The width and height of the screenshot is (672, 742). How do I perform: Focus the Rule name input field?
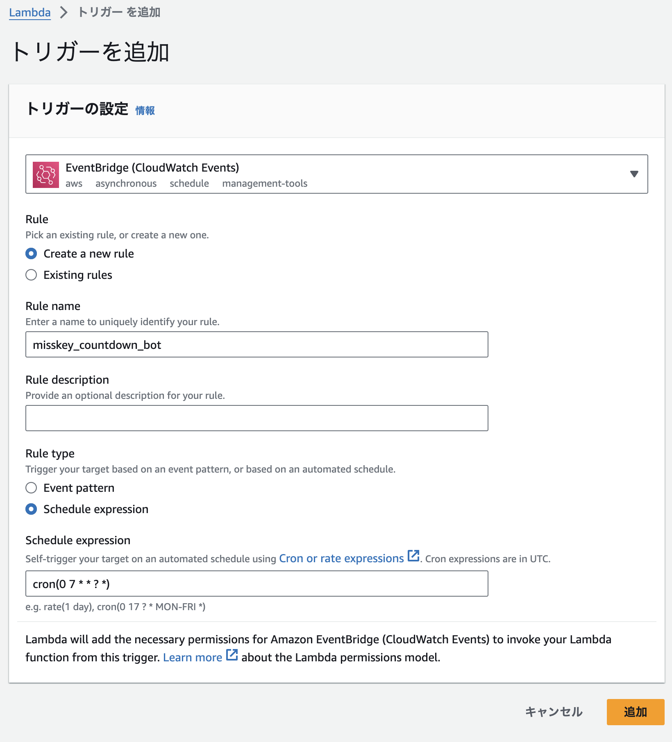coord(257,344)
